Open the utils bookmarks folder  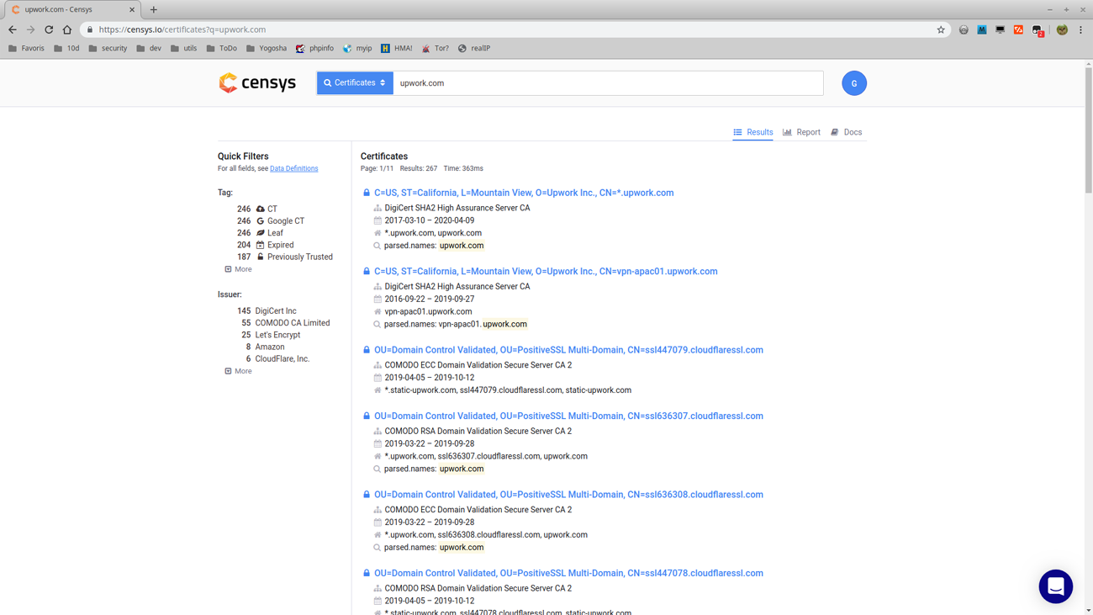click(183, 48)
